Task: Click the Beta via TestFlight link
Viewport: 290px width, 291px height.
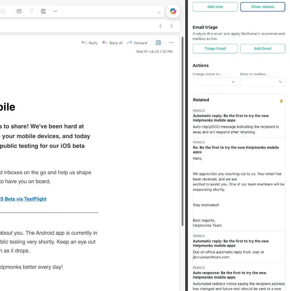Action: [23, 199]
